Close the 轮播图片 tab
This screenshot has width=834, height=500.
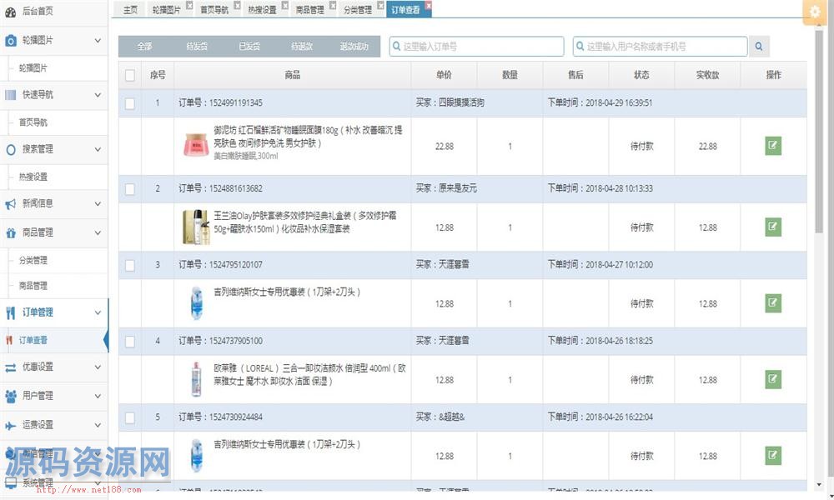189,5
